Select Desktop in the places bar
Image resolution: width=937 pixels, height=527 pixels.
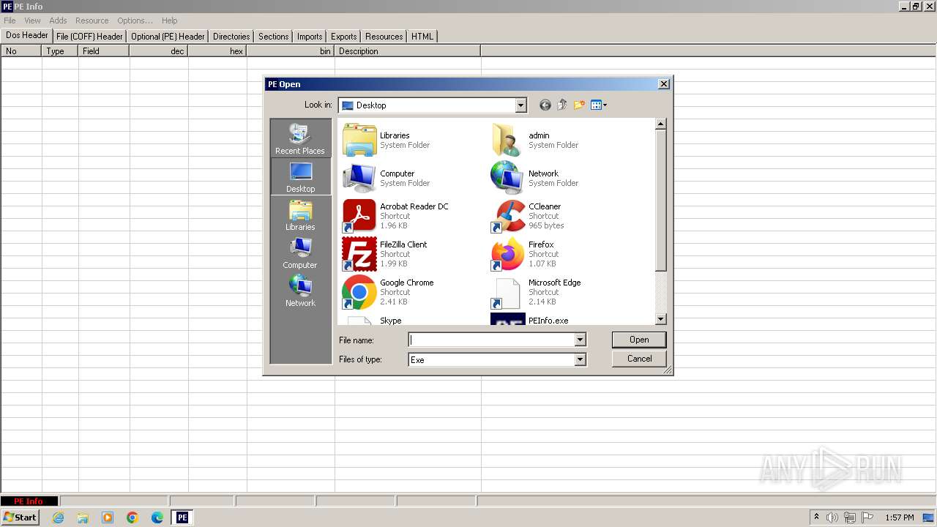pyautogui.click(x=300, y=176)
